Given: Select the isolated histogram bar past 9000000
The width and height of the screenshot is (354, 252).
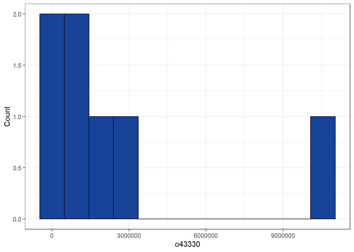Looking at the screenshot, I should (323, 168).
